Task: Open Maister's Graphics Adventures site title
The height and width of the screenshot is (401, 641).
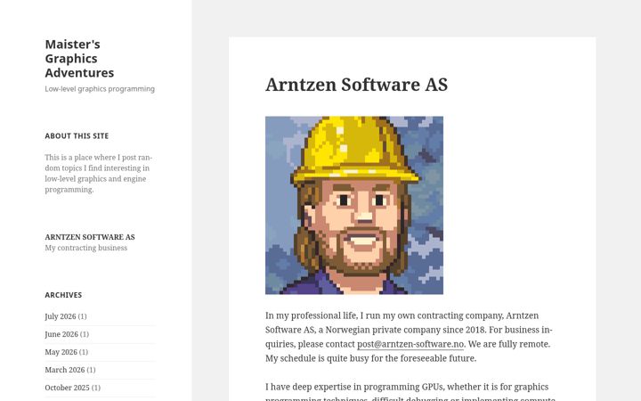Action: [79, 59]
